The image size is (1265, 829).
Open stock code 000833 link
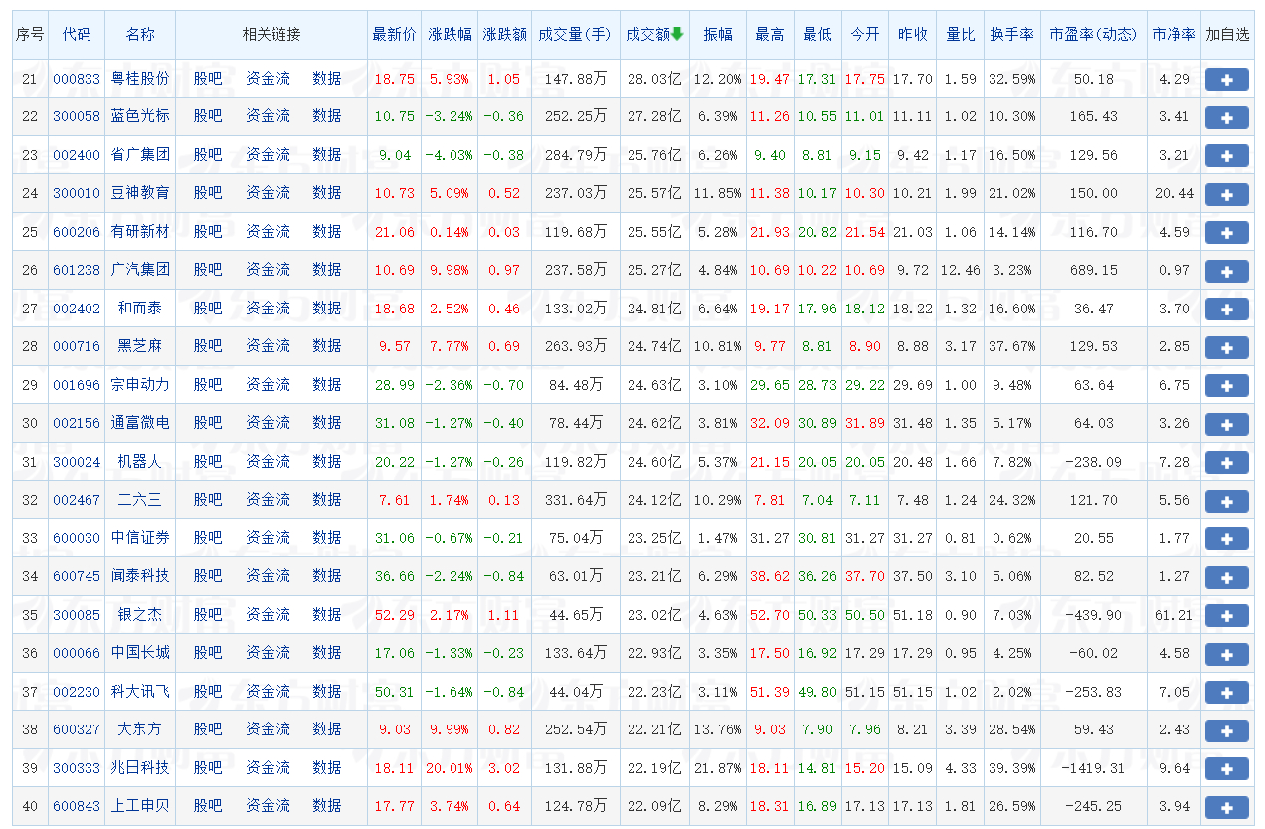(77, 79)
